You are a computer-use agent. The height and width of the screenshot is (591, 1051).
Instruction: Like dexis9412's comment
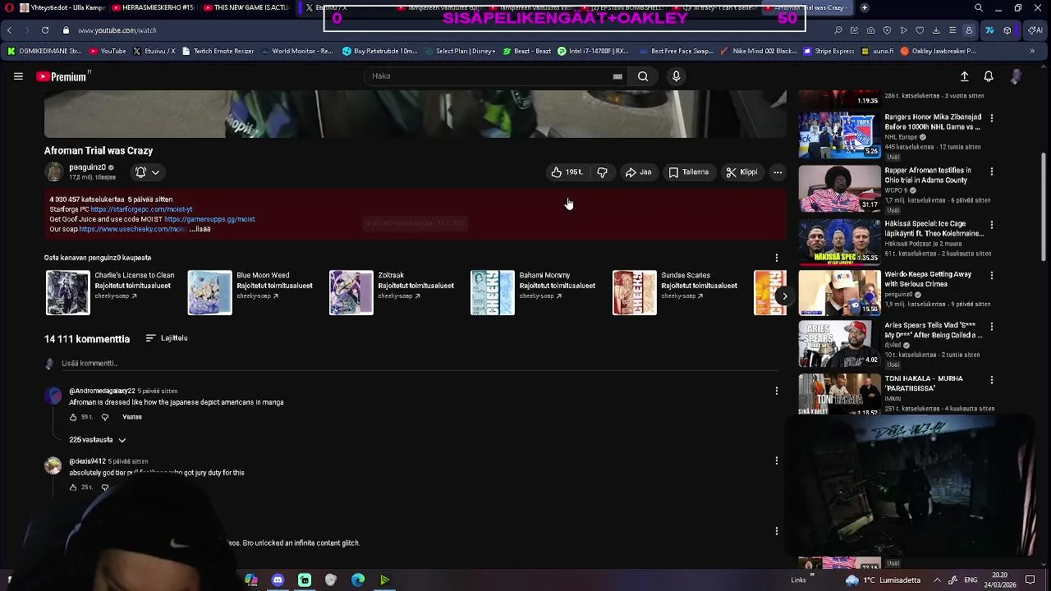click(x=73, y=488)
